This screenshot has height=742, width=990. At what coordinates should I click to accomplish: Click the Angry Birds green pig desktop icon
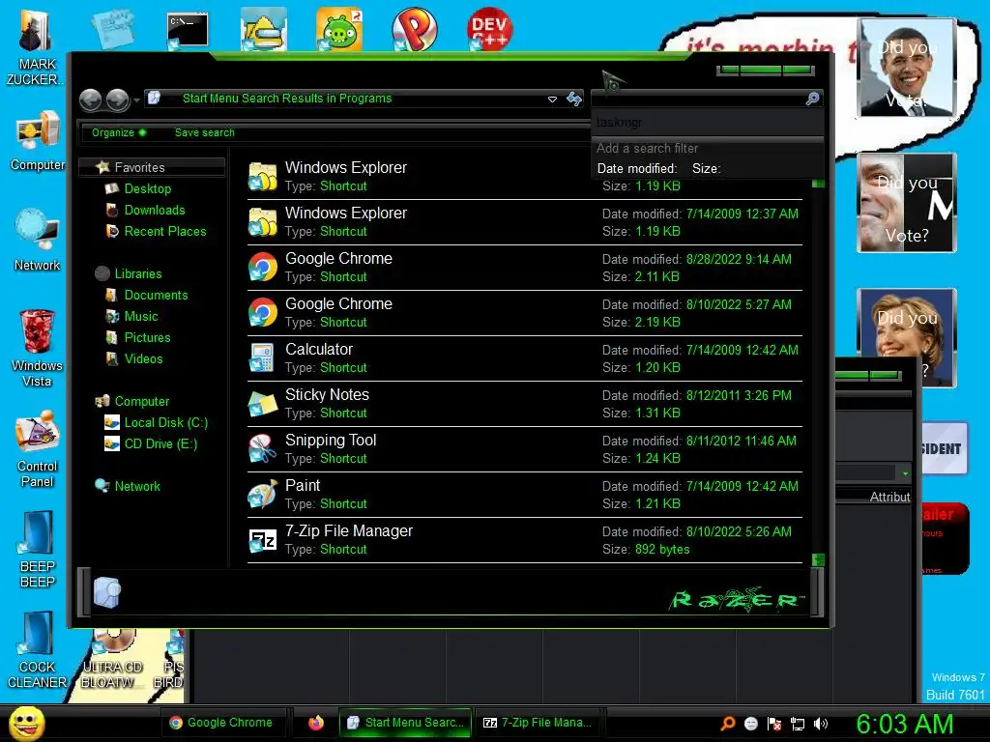point(339,29)
